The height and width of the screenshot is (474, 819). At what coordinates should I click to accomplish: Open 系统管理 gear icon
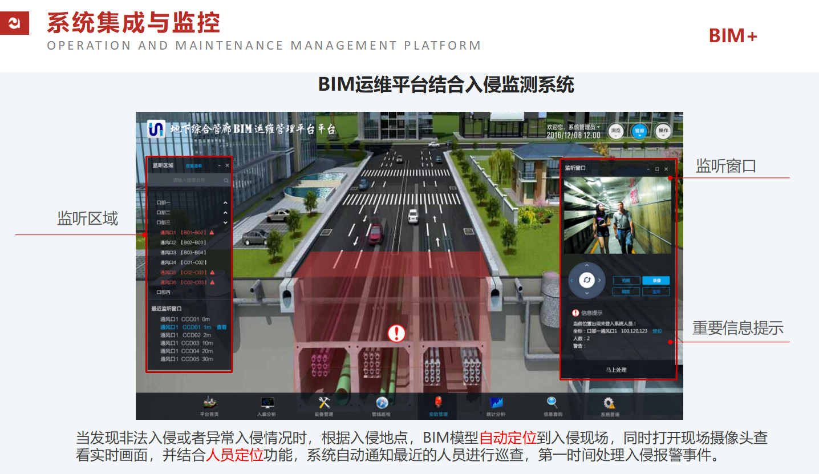(x=609, y=404)
